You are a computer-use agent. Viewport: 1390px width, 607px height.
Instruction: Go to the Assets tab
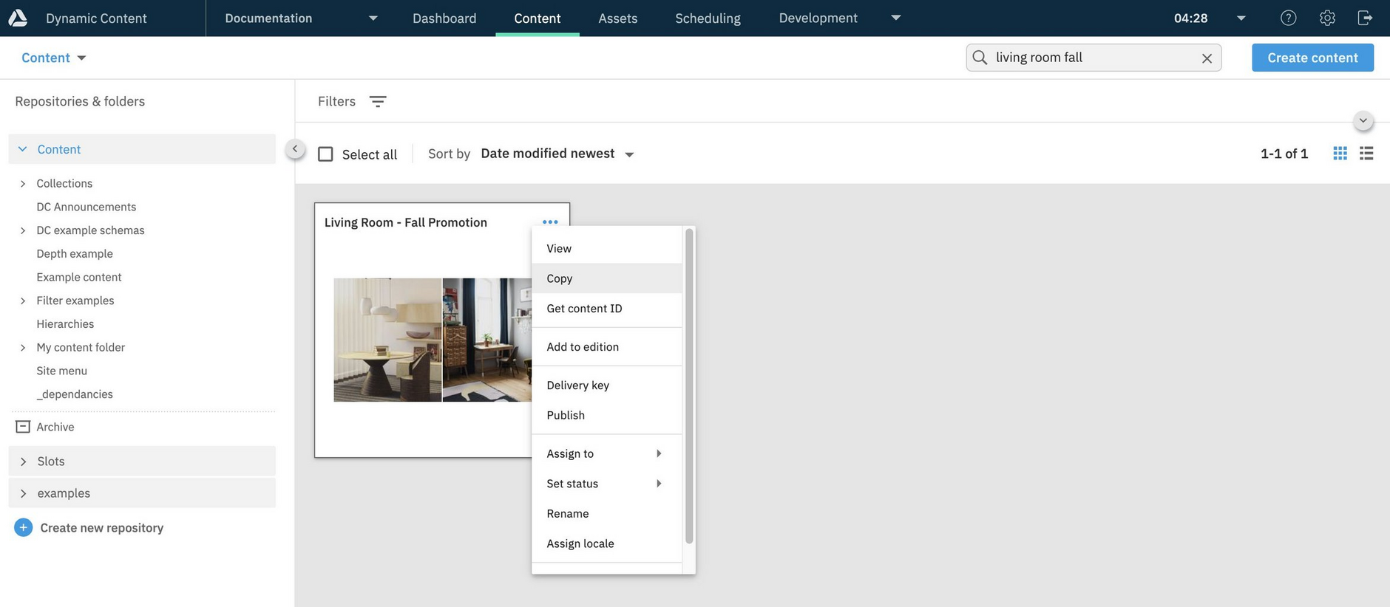click(618, 18)
